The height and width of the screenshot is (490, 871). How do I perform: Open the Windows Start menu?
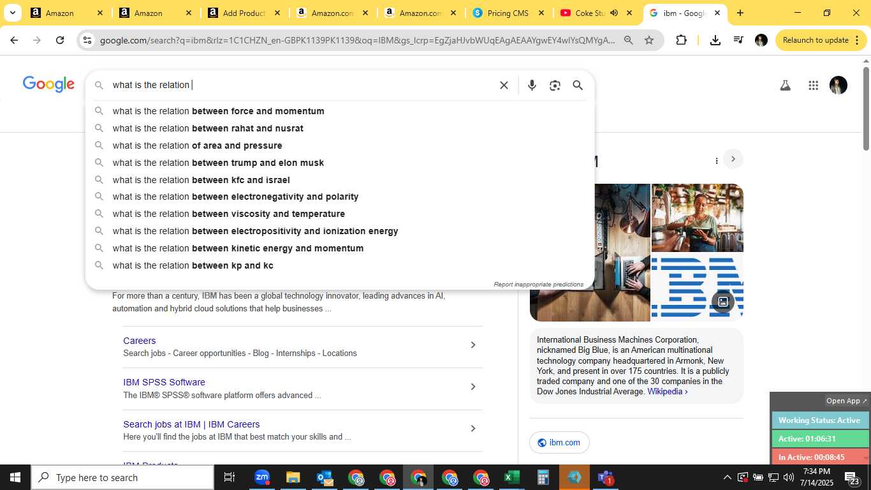pos(15,477)
